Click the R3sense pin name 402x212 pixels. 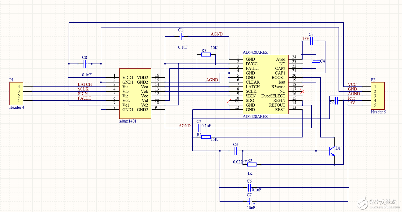click(x=278, y=87)
